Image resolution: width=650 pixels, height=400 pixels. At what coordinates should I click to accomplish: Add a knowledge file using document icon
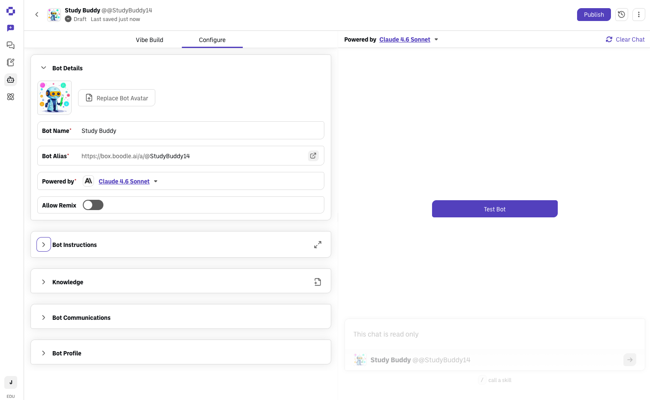click(x=317, y=282)
